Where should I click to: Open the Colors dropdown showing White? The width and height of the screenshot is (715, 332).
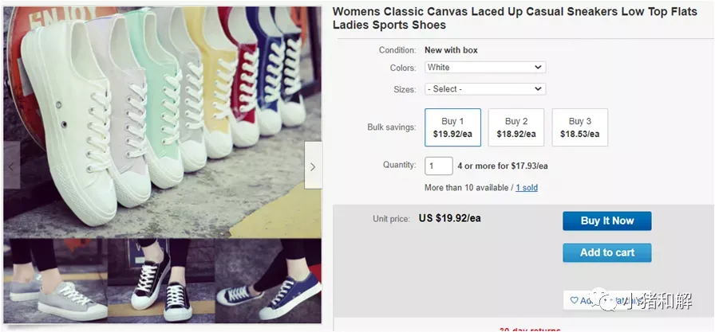(485, 68)
